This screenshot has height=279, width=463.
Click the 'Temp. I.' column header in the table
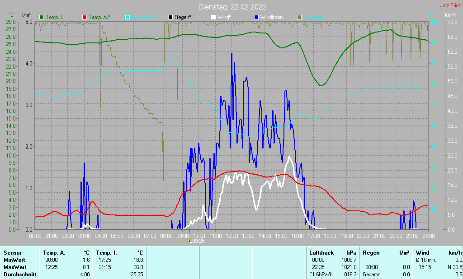tap(107, 253)
